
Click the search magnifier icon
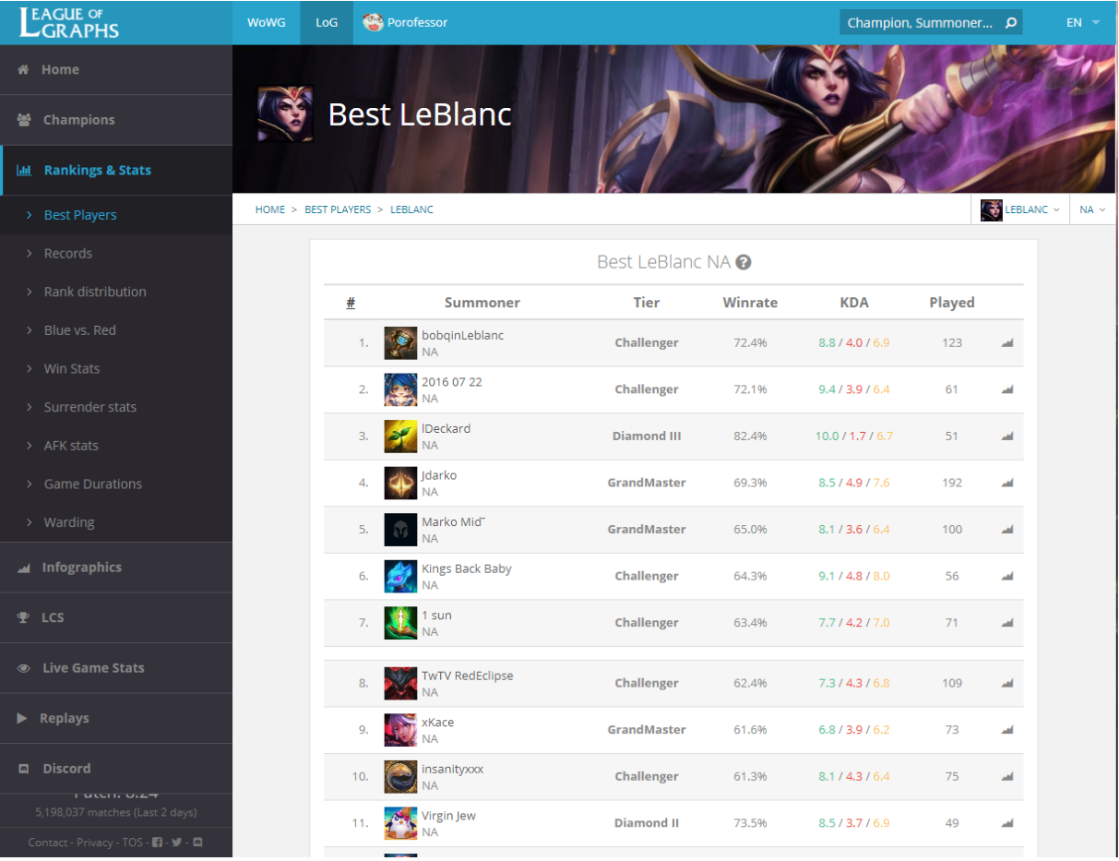pos(1011,23)
